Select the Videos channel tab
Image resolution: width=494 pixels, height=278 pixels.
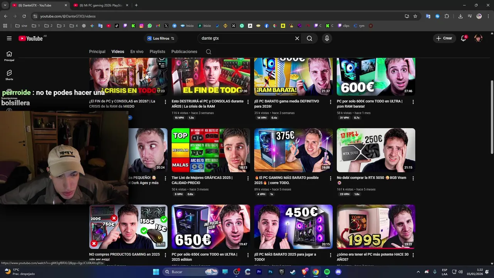[x=118, y=52]
